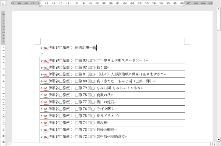
Task: Click the right indent marker on ruler
Action: (x=184, y=5)
